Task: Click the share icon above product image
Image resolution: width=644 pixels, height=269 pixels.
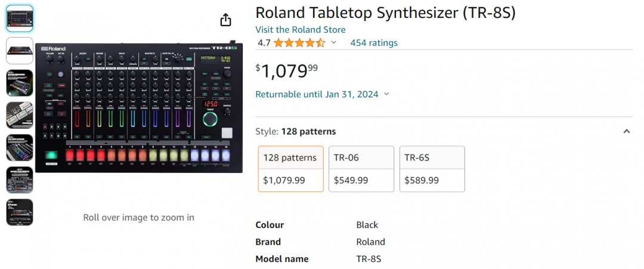Action: point(225,20)
